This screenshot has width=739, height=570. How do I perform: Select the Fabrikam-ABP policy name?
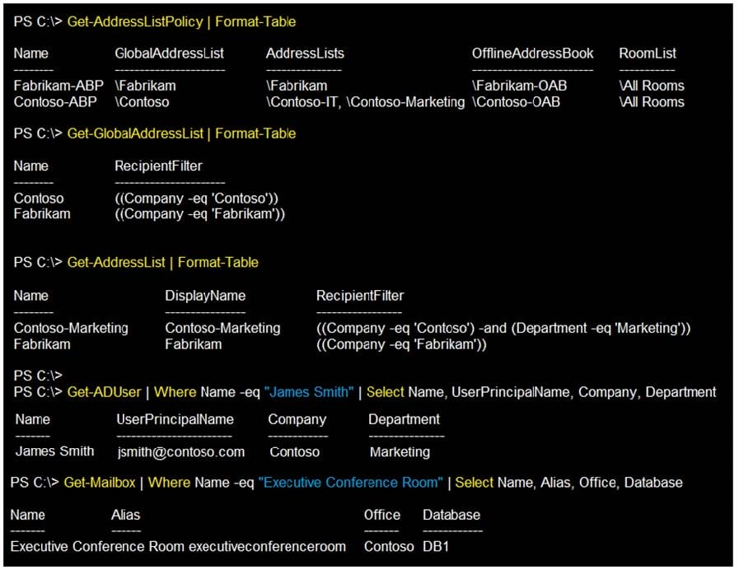tap(55, 86)
